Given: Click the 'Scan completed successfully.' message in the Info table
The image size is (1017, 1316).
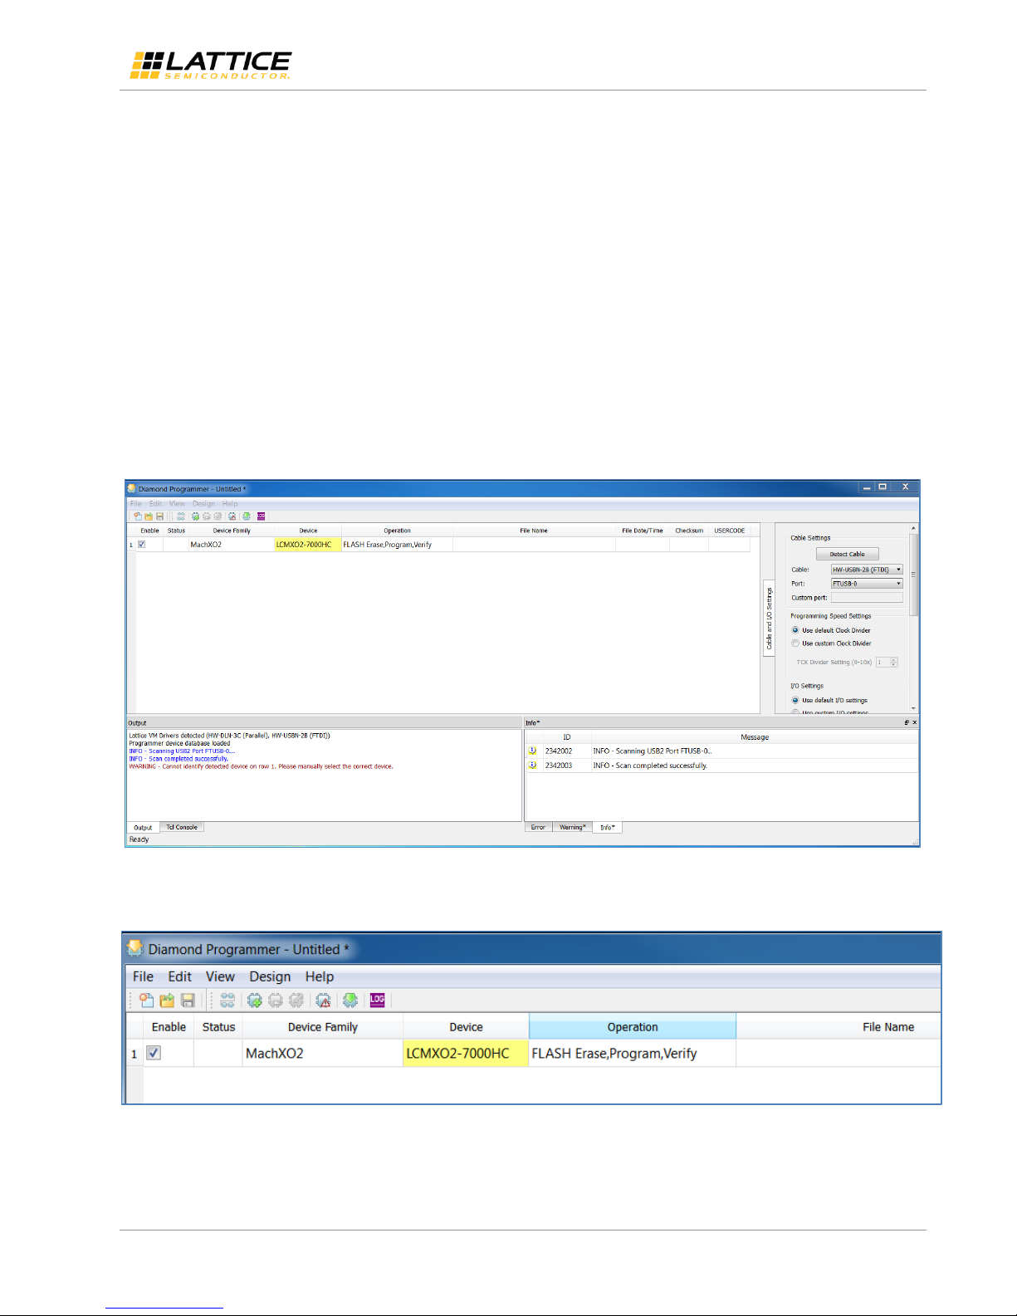Looking at the screenshot, I should (650, 766).
